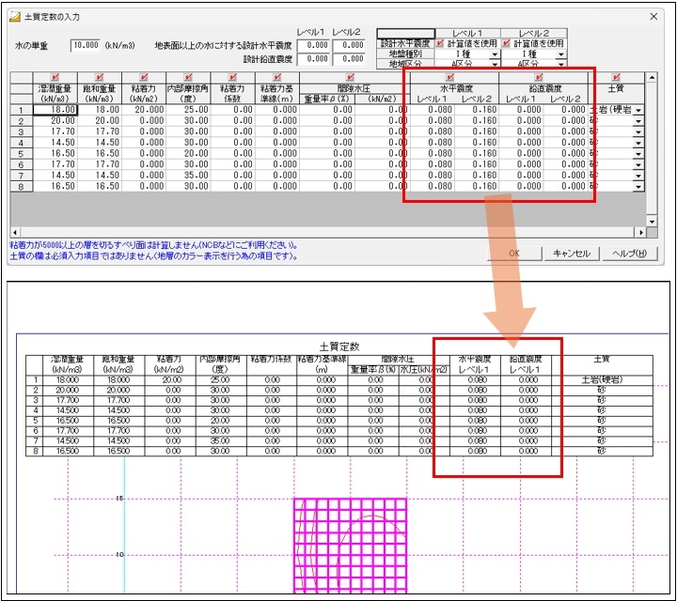Image resolution: width=677 pixels, height=601 pixels.
Task: Edit Level 1 設計鉛直震度 field
Action: coord(313,58)
